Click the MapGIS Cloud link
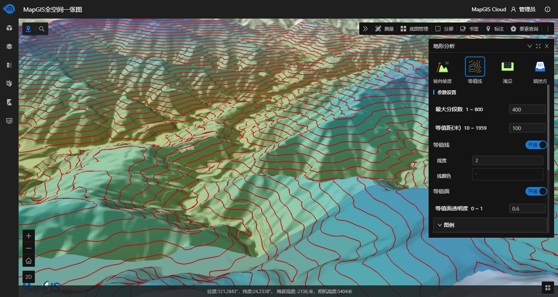Viewport: 558px width, 297px height. pos(489,9)
